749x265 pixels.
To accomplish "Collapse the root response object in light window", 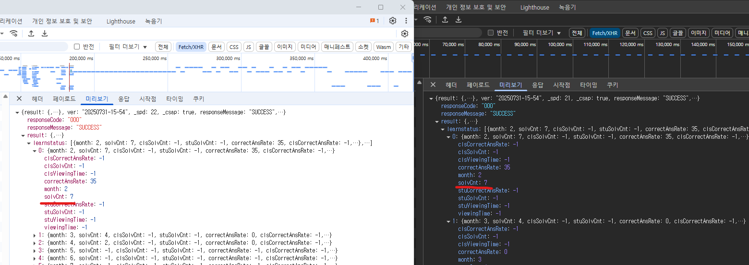I will [17, 112].
